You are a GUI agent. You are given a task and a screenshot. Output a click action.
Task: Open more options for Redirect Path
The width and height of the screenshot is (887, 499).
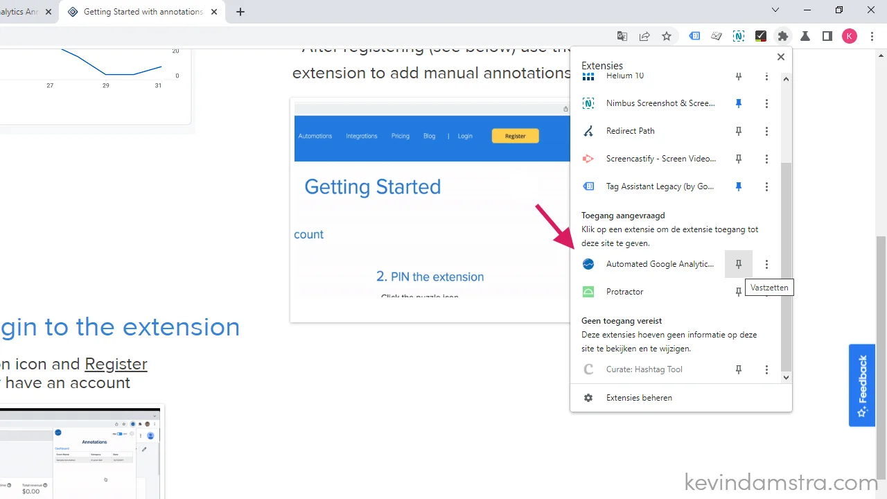coord(766,131)
